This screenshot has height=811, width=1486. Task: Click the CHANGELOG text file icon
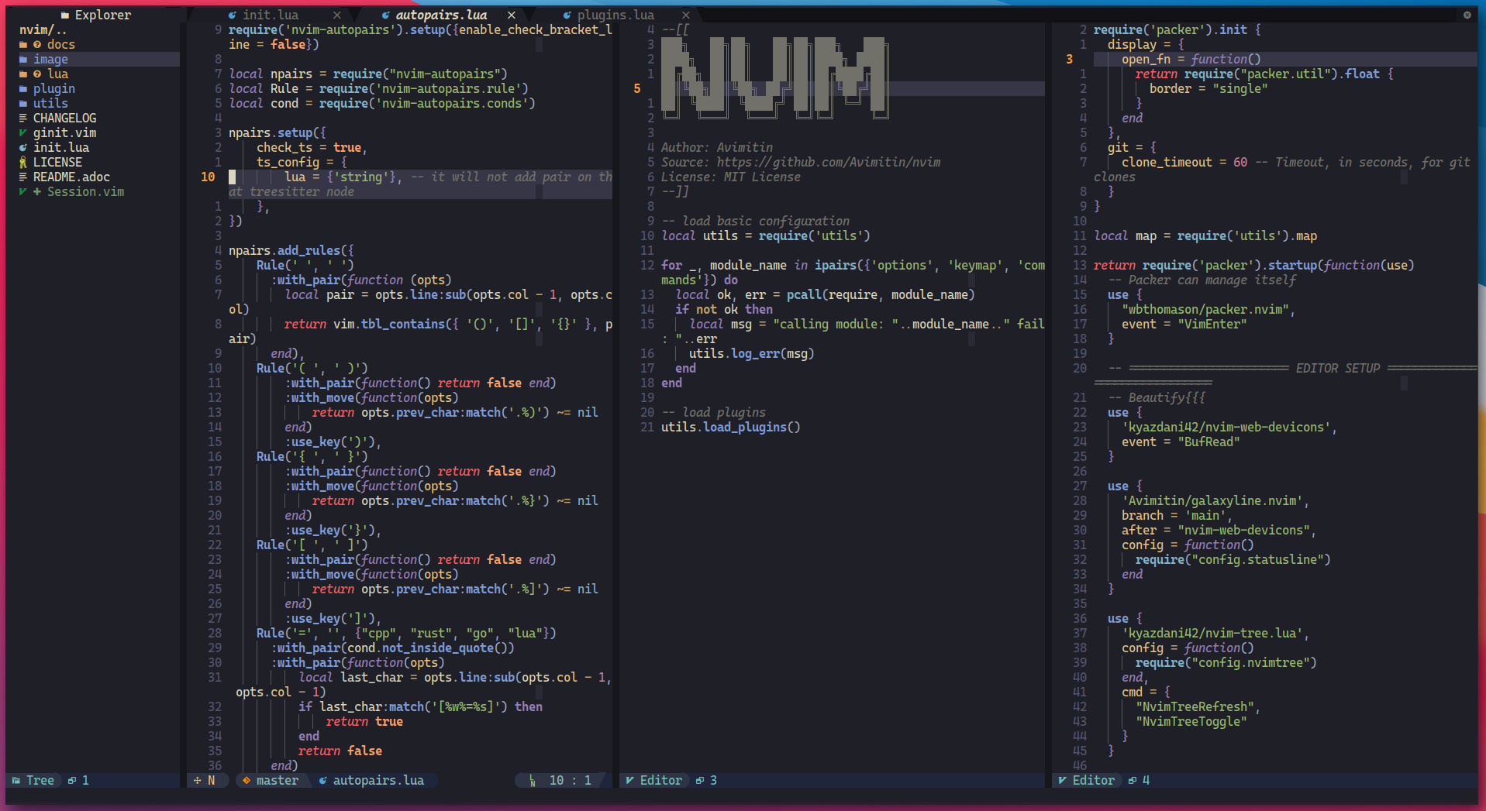pos(23,119)
